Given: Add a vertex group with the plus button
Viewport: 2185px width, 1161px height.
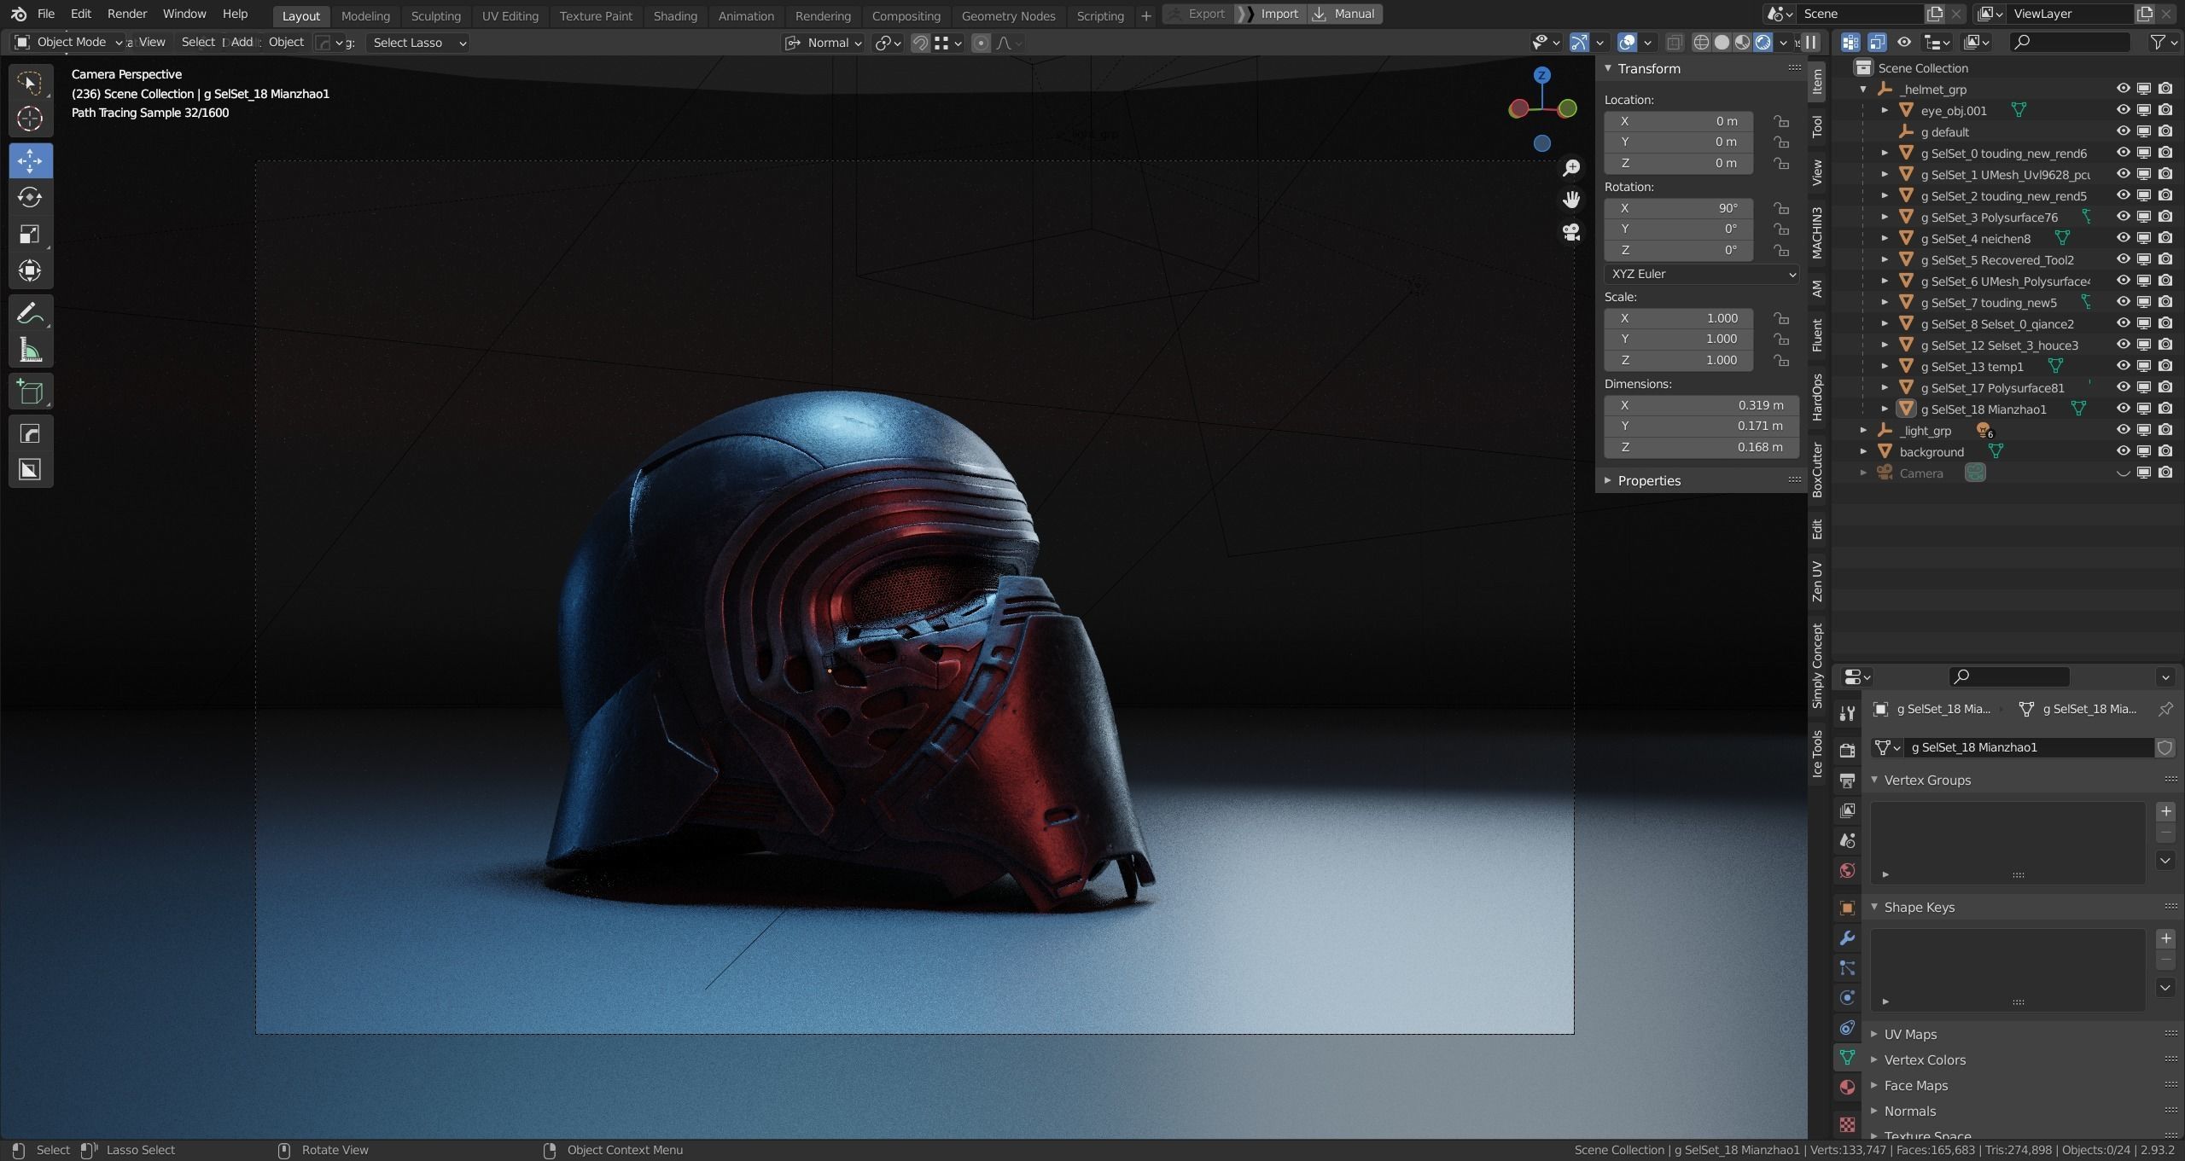Looking at the screenshot, I should pos(2165,811).
